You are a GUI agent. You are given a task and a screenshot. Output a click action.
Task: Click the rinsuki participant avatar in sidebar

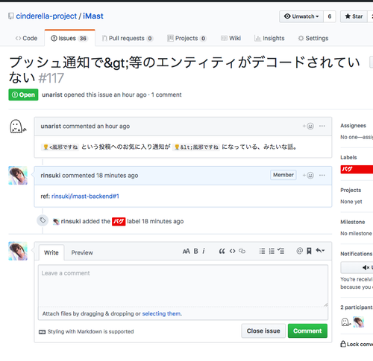click(x=358, y=322)
